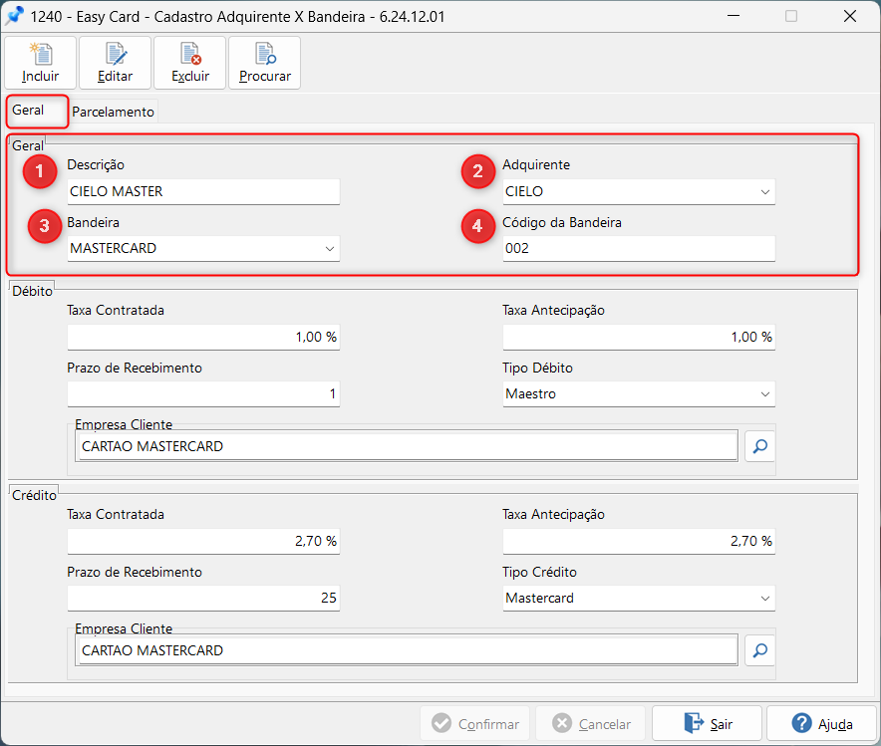Click Crédito Taxa Contratada field 2,70 %
Image resolution: width=881 pixels, height=746 pixels.
[x=203, y=541]
